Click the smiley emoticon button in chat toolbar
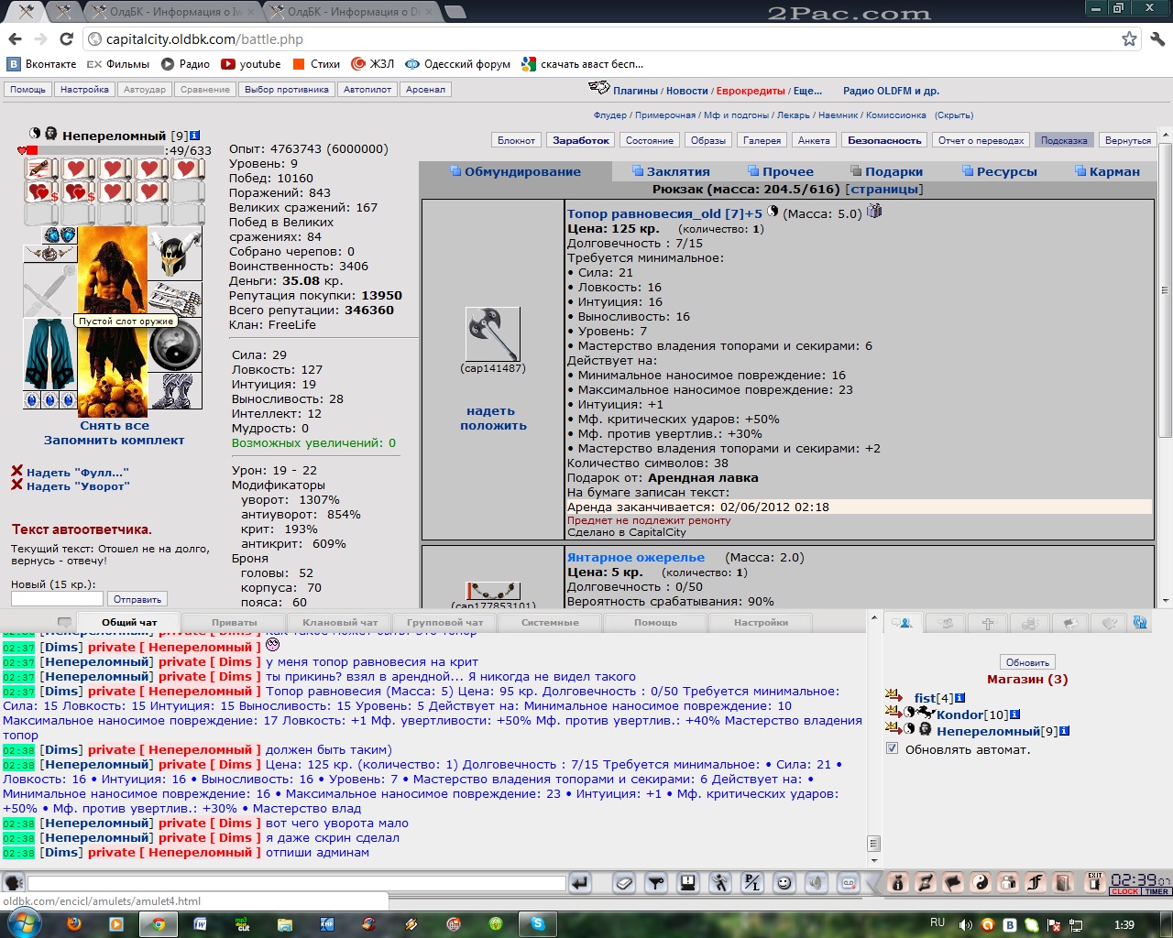This screenshot has width=1173, height=938. (784, 883)
